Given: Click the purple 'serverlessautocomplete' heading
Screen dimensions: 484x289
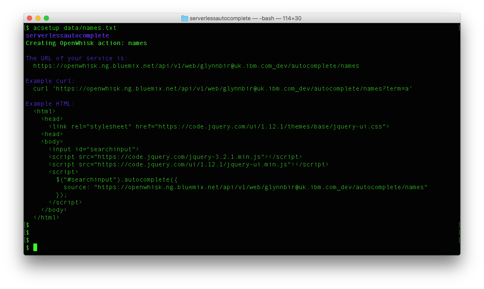Looking at the screenshot, I should [x=67, y=35].
